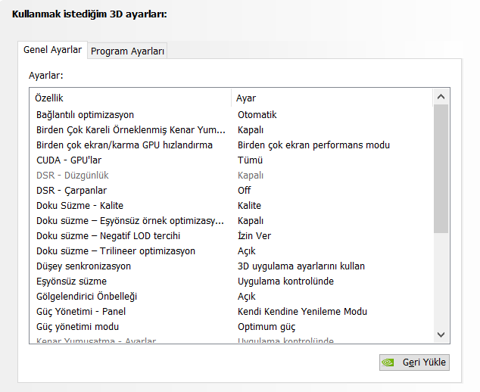Screen dimensions: 480x392
Task: Select Doku süzme – Trilineer optimizasyon row
Action: tap(115, 251)
